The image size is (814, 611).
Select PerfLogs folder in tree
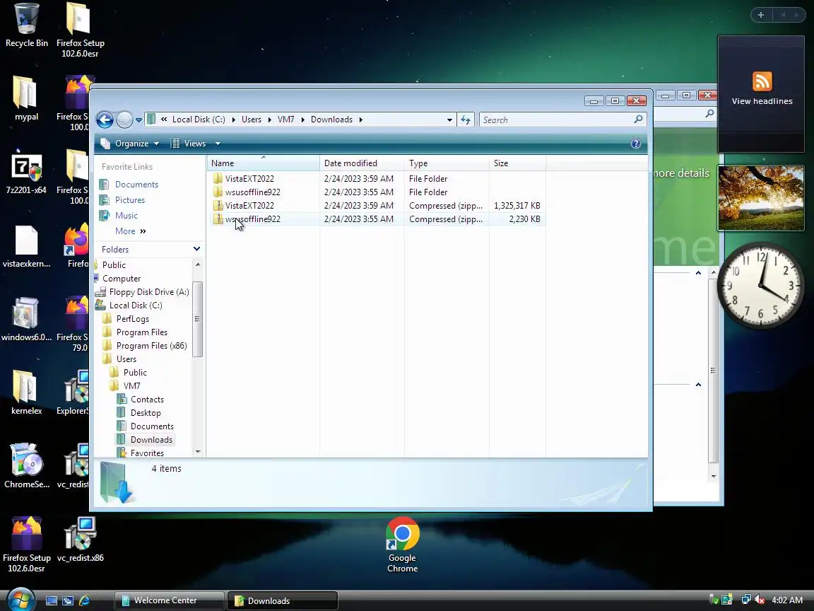(x=132, y=319)
